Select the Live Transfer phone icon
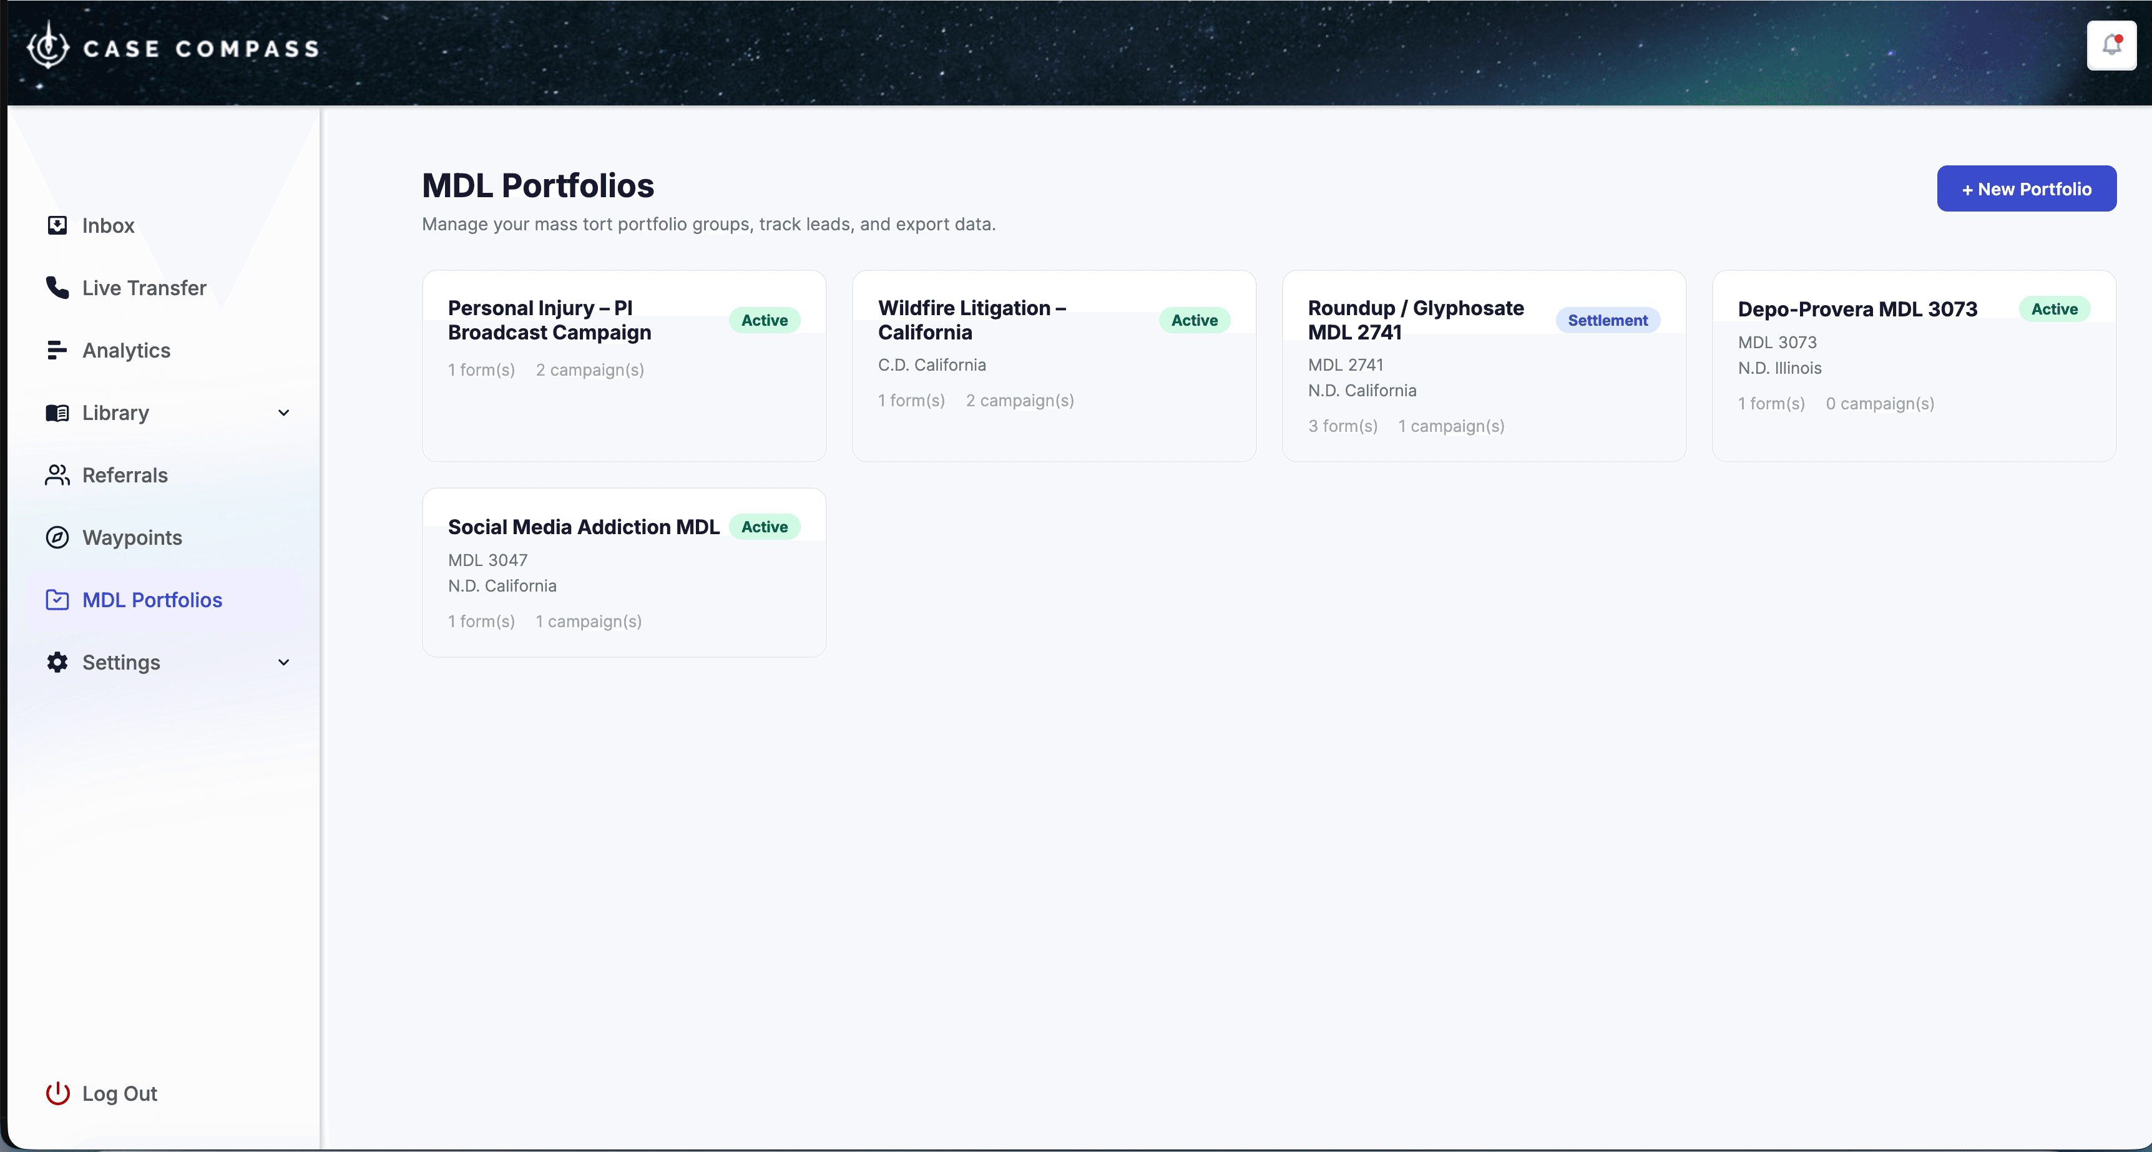Viewport: 2152px width, 1152px height. (56, 287)
